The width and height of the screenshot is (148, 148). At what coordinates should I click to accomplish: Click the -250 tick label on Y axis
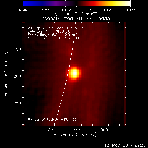16,103
